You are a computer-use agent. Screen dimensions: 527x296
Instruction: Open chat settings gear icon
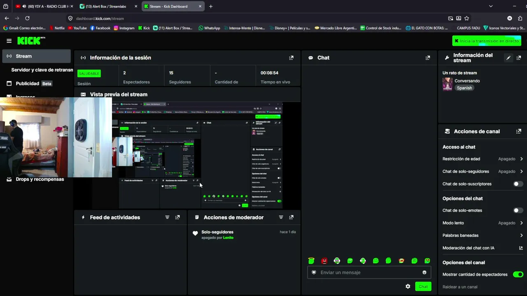pyautogui.click(x=408, y=287)
